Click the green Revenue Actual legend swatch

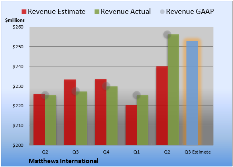pyautogui.click(x=97, y=12)
